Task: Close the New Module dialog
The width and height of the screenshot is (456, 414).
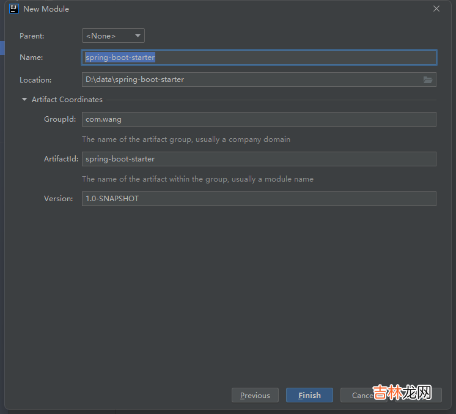Action: [436, 9]
